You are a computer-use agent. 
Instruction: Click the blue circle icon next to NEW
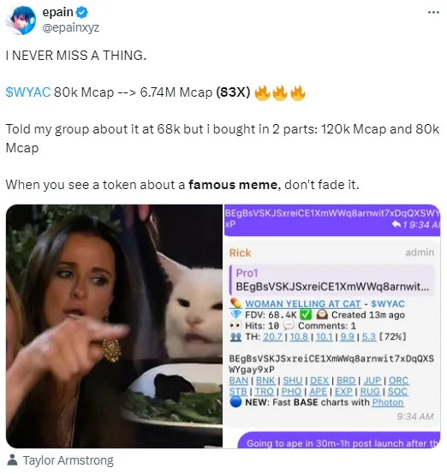235,402
